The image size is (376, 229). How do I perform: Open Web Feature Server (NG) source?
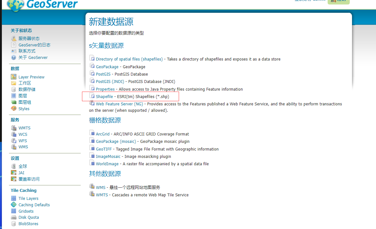[119, 104]
